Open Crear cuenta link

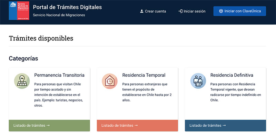pos(153,11)
